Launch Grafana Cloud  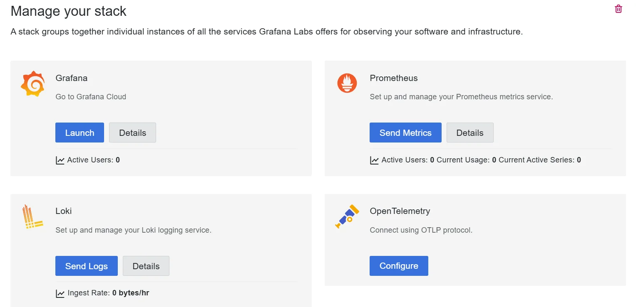pos(79,133)
